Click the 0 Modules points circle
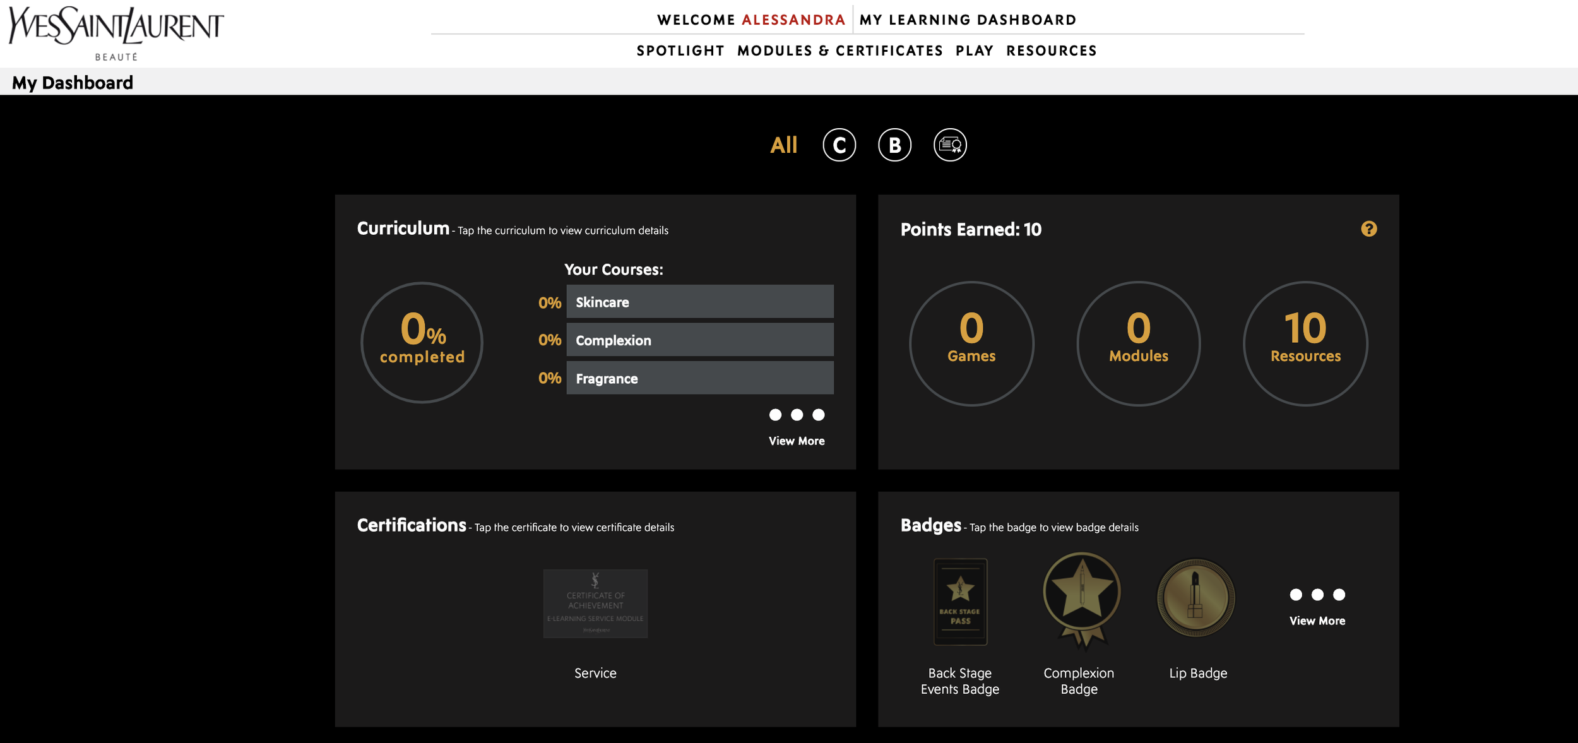1578x743 pixels. 1138,343
